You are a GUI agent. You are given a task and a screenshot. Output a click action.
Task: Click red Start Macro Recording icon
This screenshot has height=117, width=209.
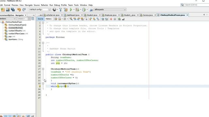(x=111, y=19)
